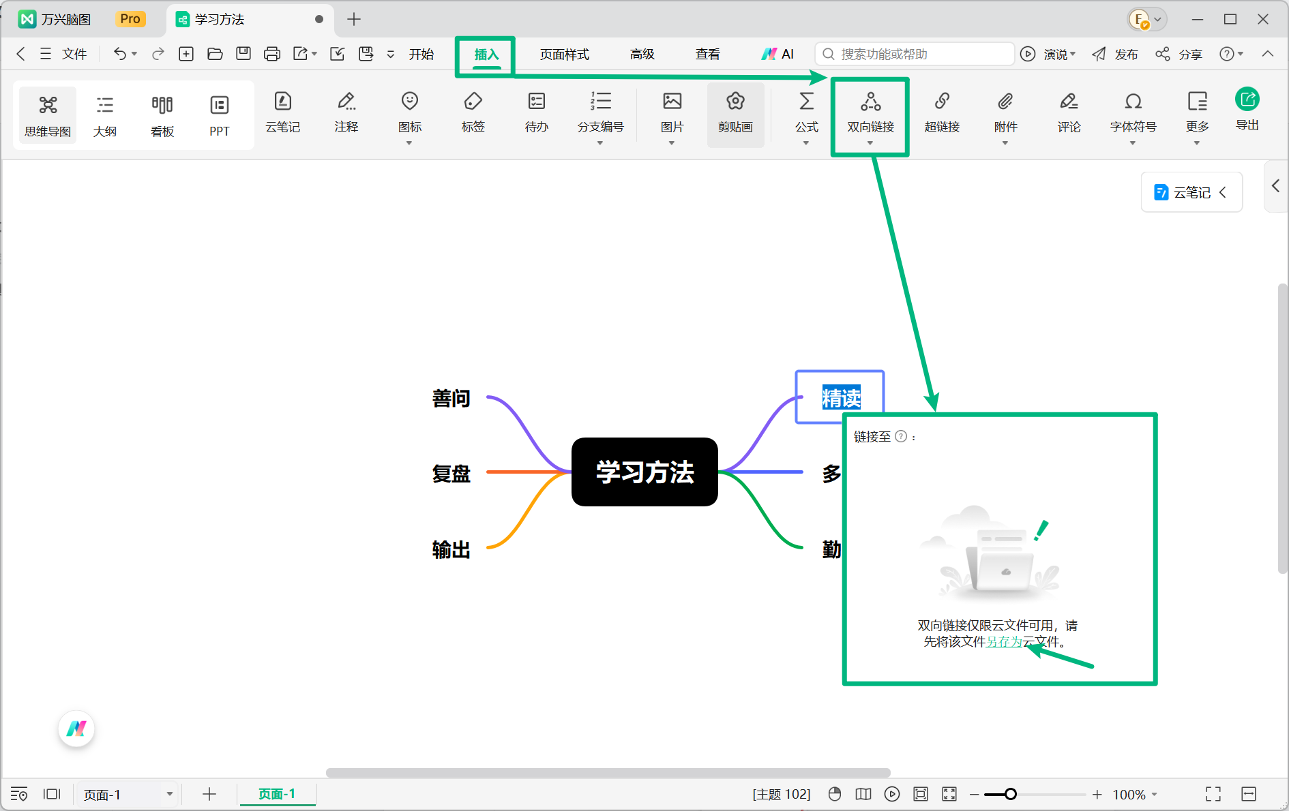The image size is (1289, 811).
Task: Adjust the zoom slider handle
Action: pos(1011,795)
